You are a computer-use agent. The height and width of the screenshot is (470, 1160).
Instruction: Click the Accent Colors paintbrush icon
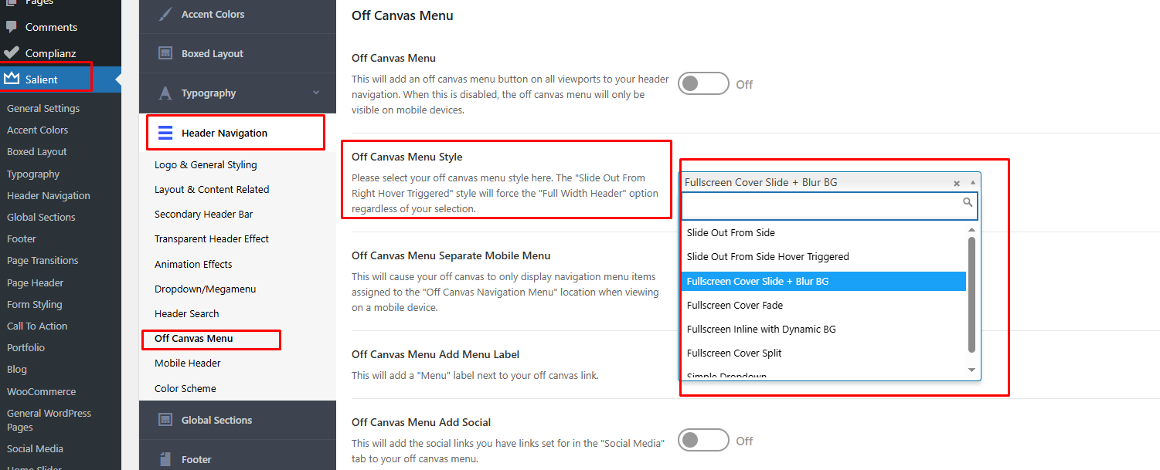[165, 14]
